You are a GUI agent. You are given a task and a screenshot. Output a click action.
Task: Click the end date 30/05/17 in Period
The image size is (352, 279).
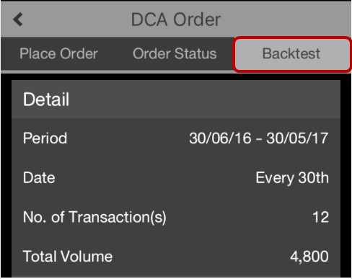tap(297, 138)
